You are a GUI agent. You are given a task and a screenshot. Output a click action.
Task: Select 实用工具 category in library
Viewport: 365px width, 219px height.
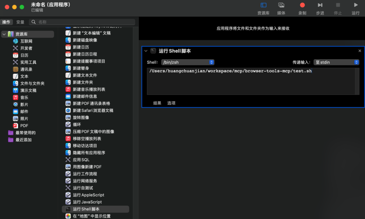[28, 62]
